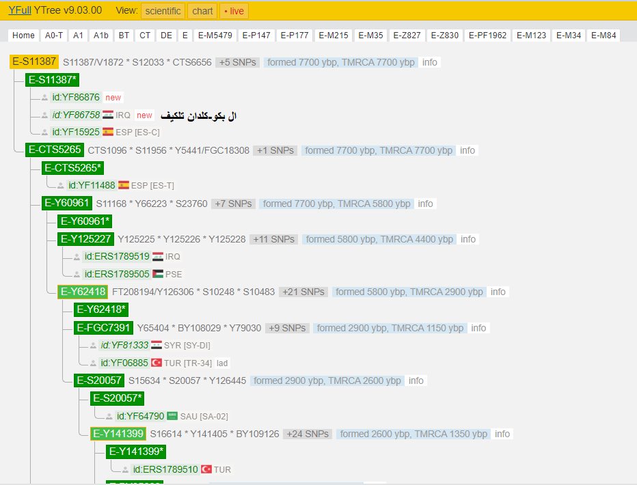637x485 pixels.
Task: Open the BT haplogroup tab
Action: [124, 36]
